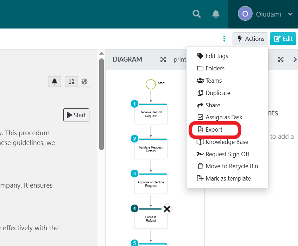This screenshot has width=298, height=246.
Task: Select the Receive Refund Request diagram step
Action: pos(151,114)
